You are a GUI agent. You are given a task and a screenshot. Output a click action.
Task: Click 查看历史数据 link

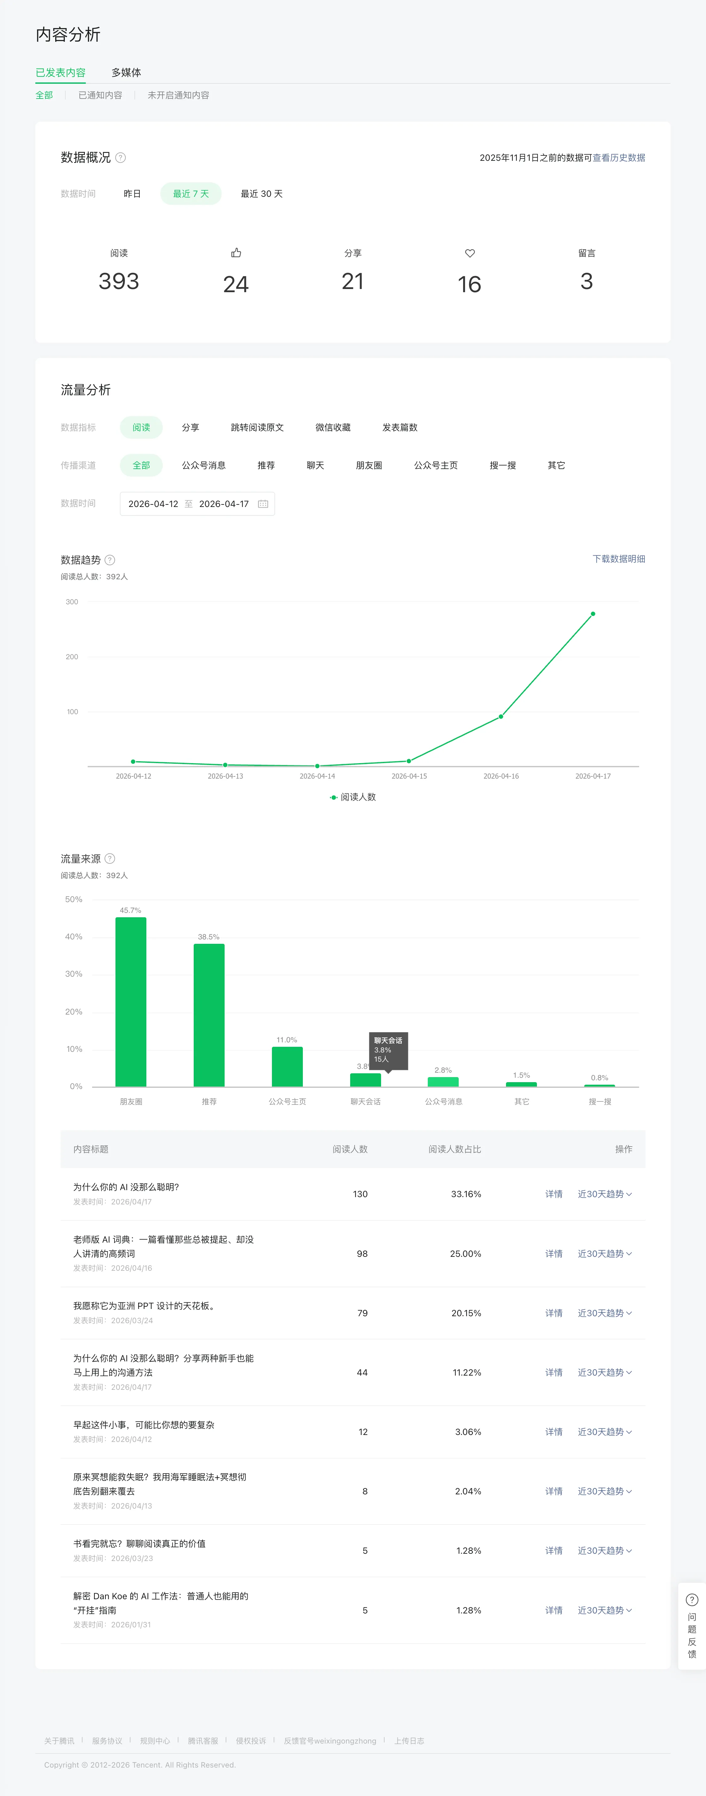pos(619,158)
